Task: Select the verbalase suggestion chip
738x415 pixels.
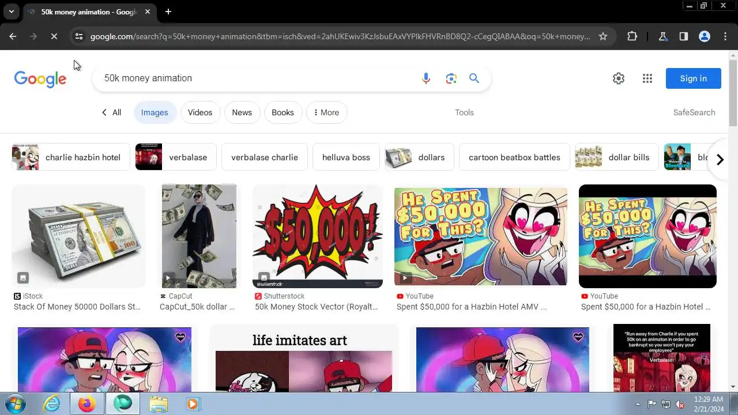Action: [x=176, y=157]
